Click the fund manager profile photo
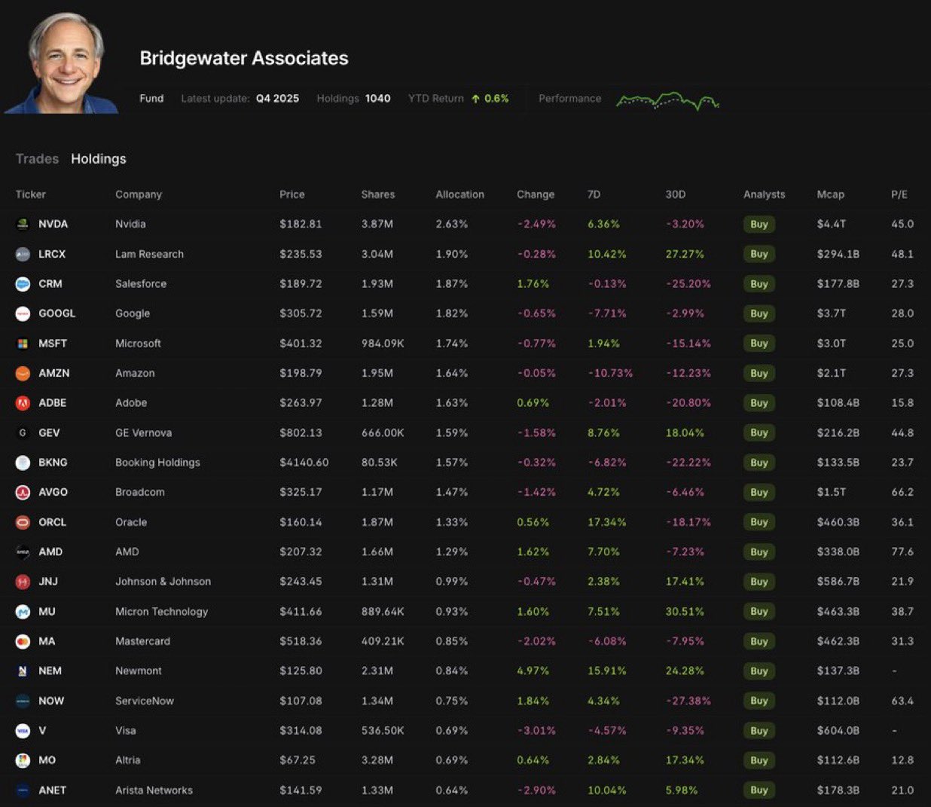The height and width of the screenshot is (807, 931). click(x=63, y=63)
